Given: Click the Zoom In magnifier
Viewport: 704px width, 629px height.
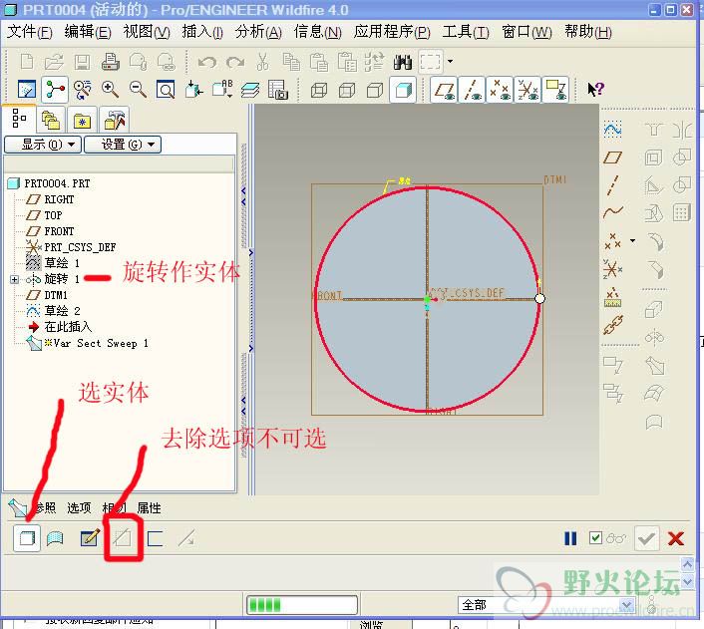Looking at the screenshot, I should click(110, 90).
